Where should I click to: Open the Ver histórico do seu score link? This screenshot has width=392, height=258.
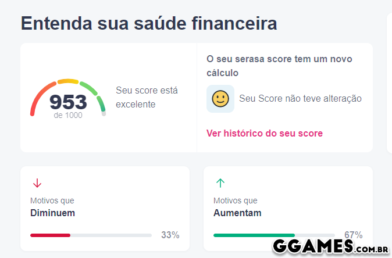pos(265,134)
